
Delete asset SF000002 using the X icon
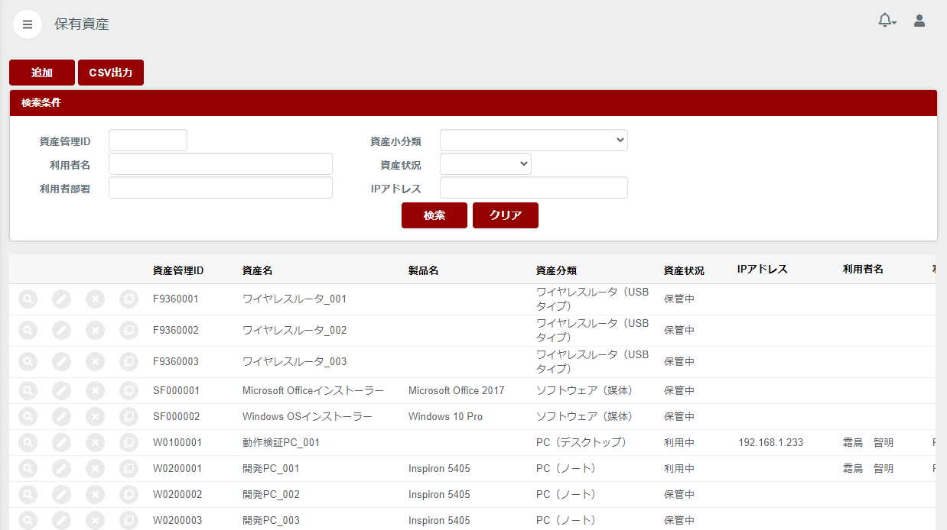[95, 416]
